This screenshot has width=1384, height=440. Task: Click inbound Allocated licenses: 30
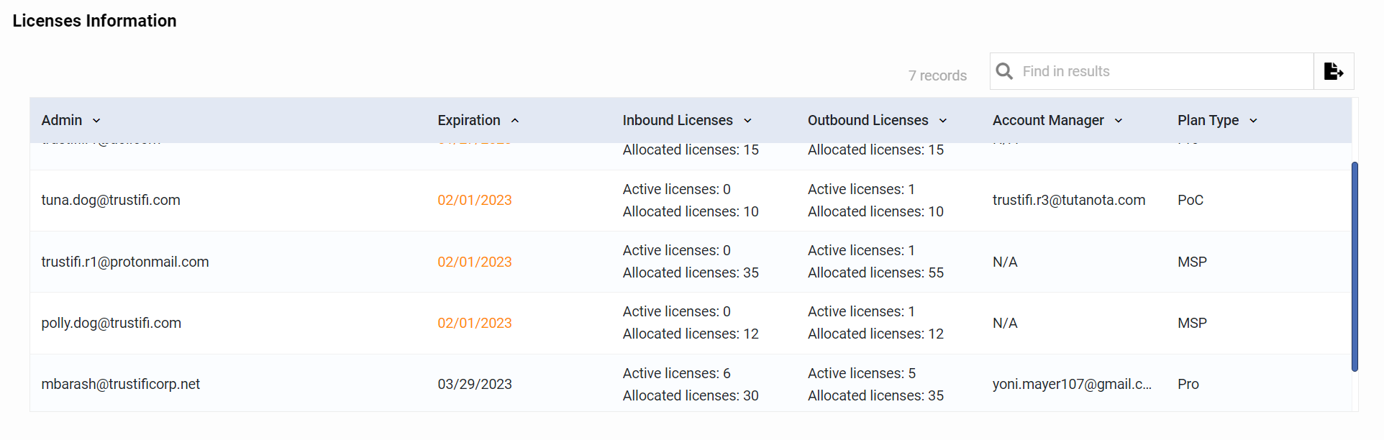691,395
